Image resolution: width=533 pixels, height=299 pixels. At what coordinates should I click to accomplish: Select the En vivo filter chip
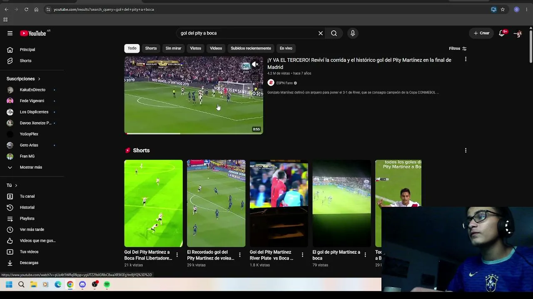coord(286,49)
